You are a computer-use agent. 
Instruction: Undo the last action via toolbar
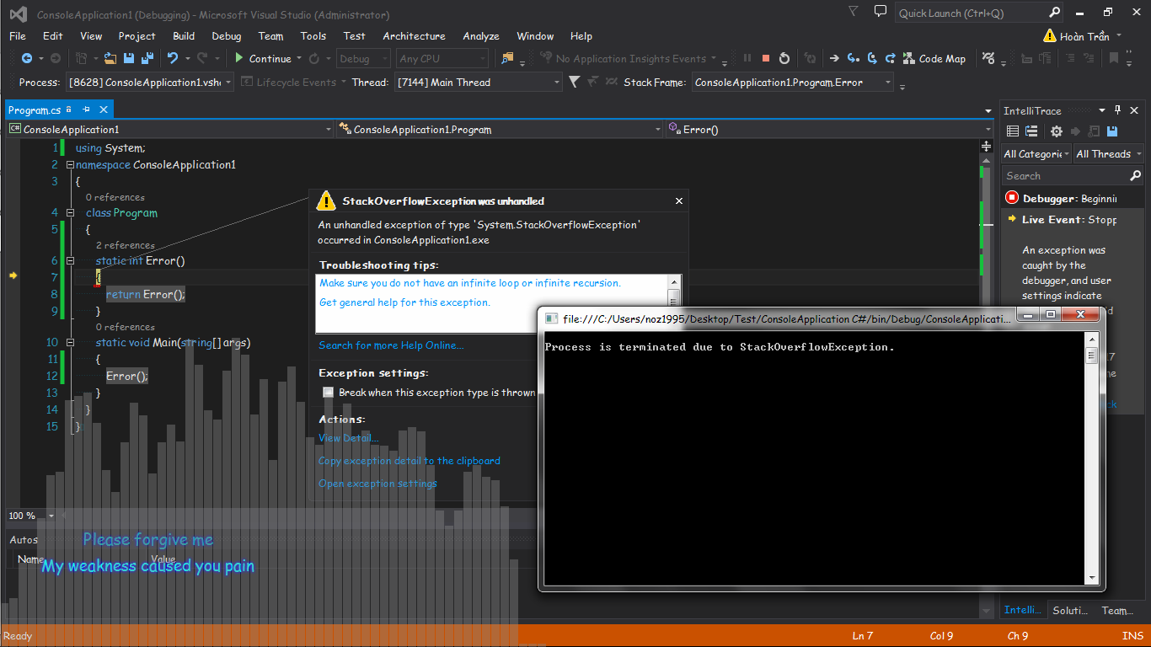pyautogui.click(x=173, y=58)
